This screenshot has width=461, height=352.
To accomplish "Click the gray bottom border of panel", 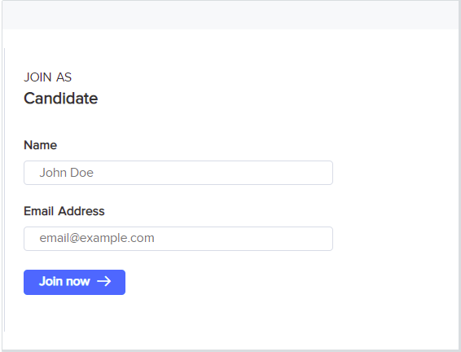I will point(230,350).
